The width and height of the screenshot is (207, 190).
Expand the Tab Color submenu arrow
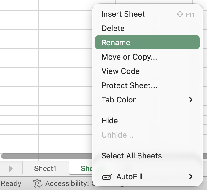191,100
